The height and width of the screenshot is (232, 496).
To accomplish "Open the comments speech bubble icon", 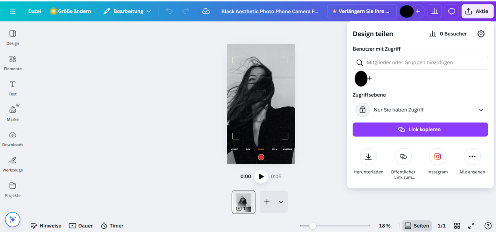I will coord(452,11).
